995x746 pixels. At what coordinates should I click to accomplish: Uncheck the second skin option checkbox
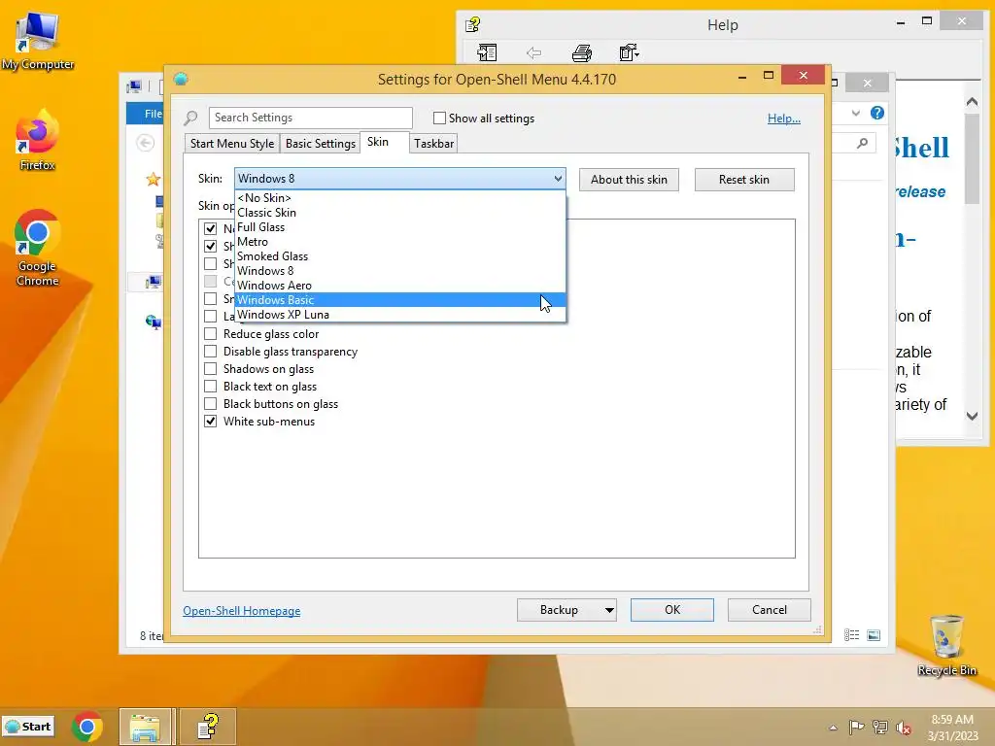tap(210, 246)
